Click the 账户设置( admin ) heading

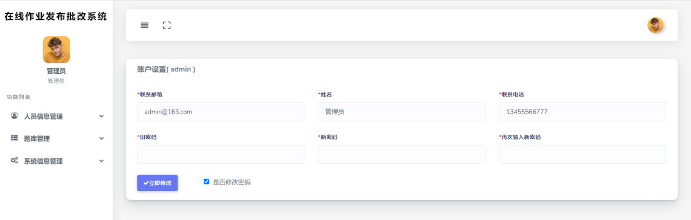166,69
